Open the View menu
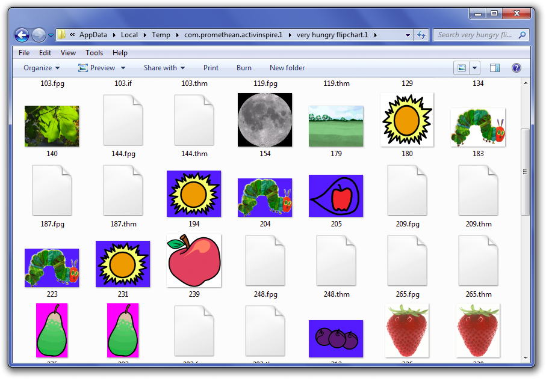The width and height of the screenshot is (546, 379). (68, 53)
